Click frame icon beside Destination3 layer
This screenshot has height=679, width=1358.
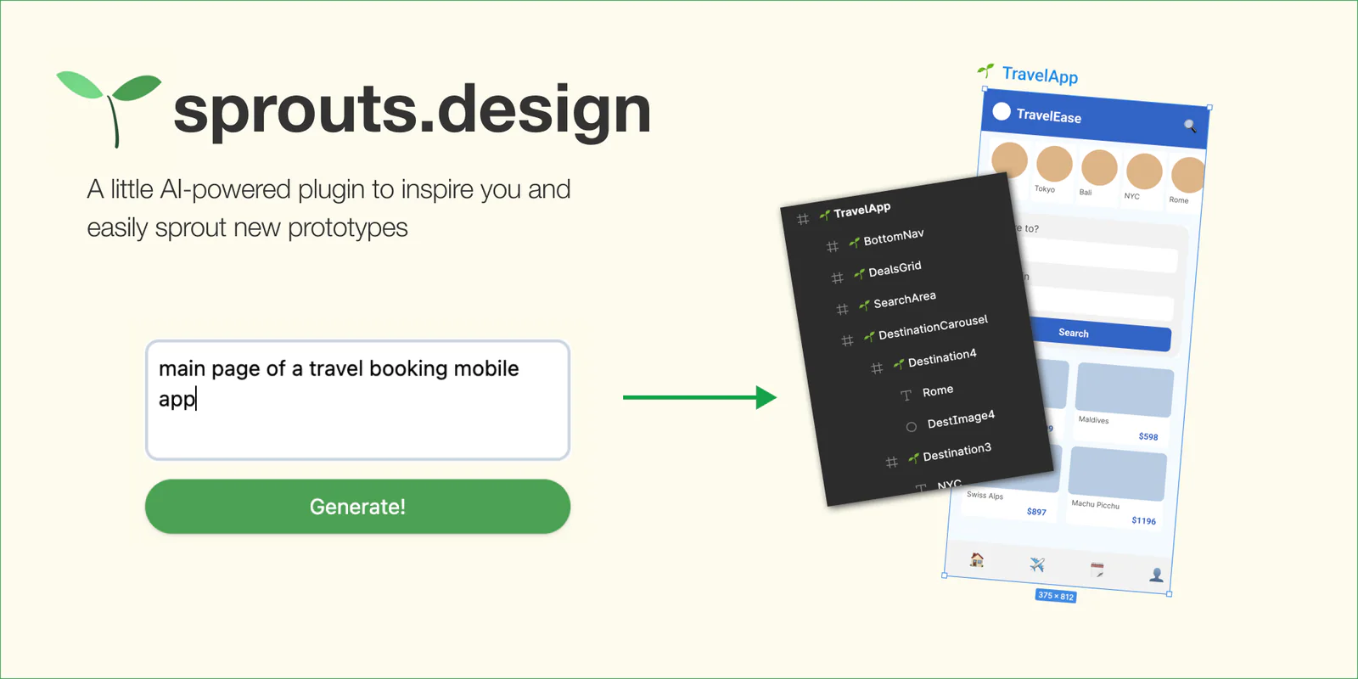coord(891,462)
